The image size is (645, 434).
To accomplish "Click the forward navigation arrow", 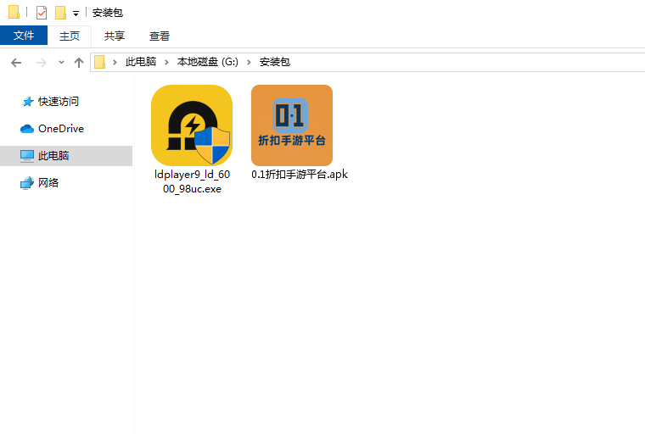I will click(41, 63).
